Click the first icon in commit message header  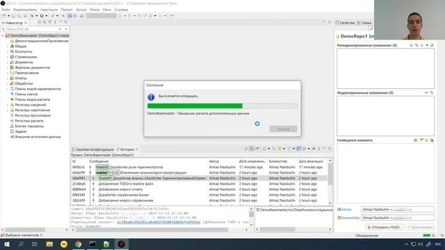416,140
